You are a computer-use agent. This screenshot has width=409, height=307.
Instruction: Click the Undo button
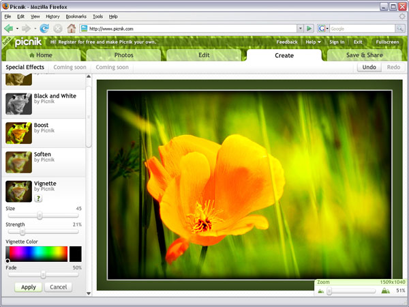(369, 67)
